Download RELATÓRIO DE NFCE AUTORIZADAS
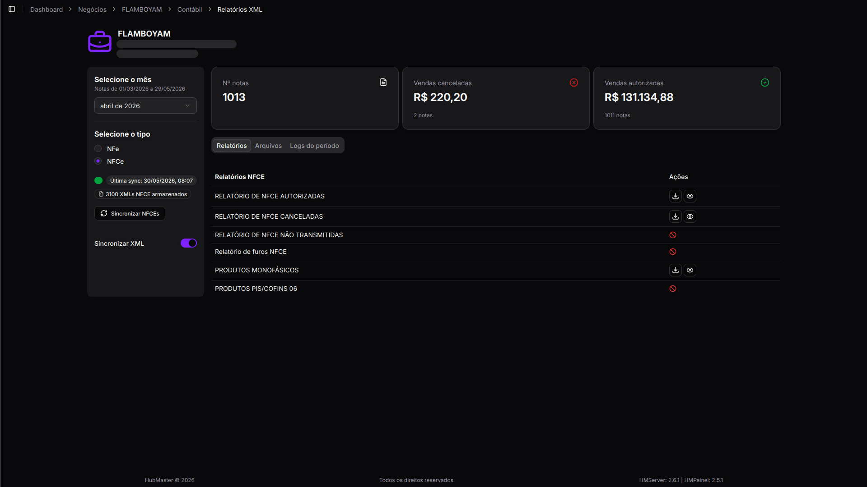The image size is (867, 487). (x=676, y=196)
